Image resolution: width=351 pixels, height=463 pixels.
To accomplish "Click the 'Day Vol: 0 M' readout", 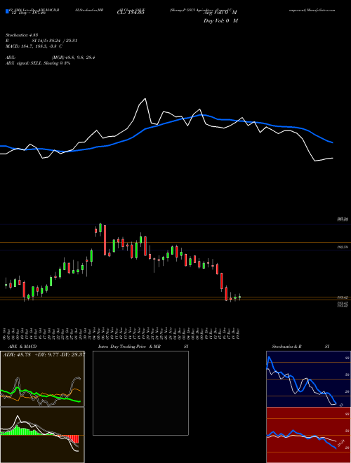I will [220, 21].
